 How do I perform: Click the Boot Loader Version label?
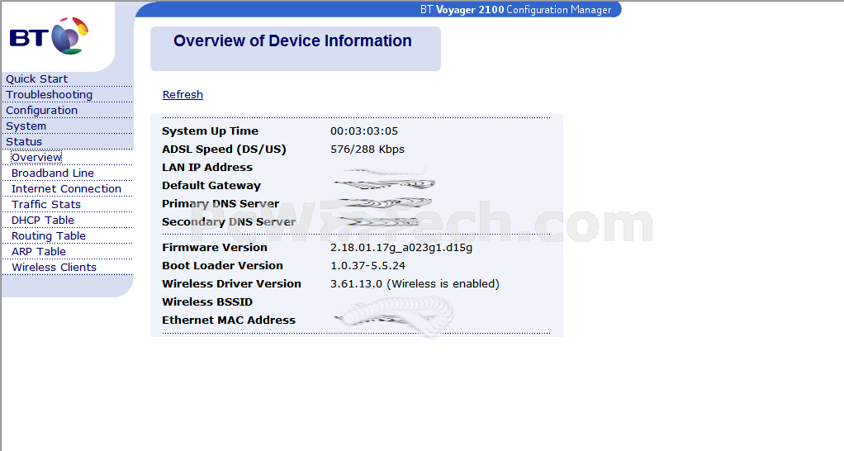coord(222,266)
